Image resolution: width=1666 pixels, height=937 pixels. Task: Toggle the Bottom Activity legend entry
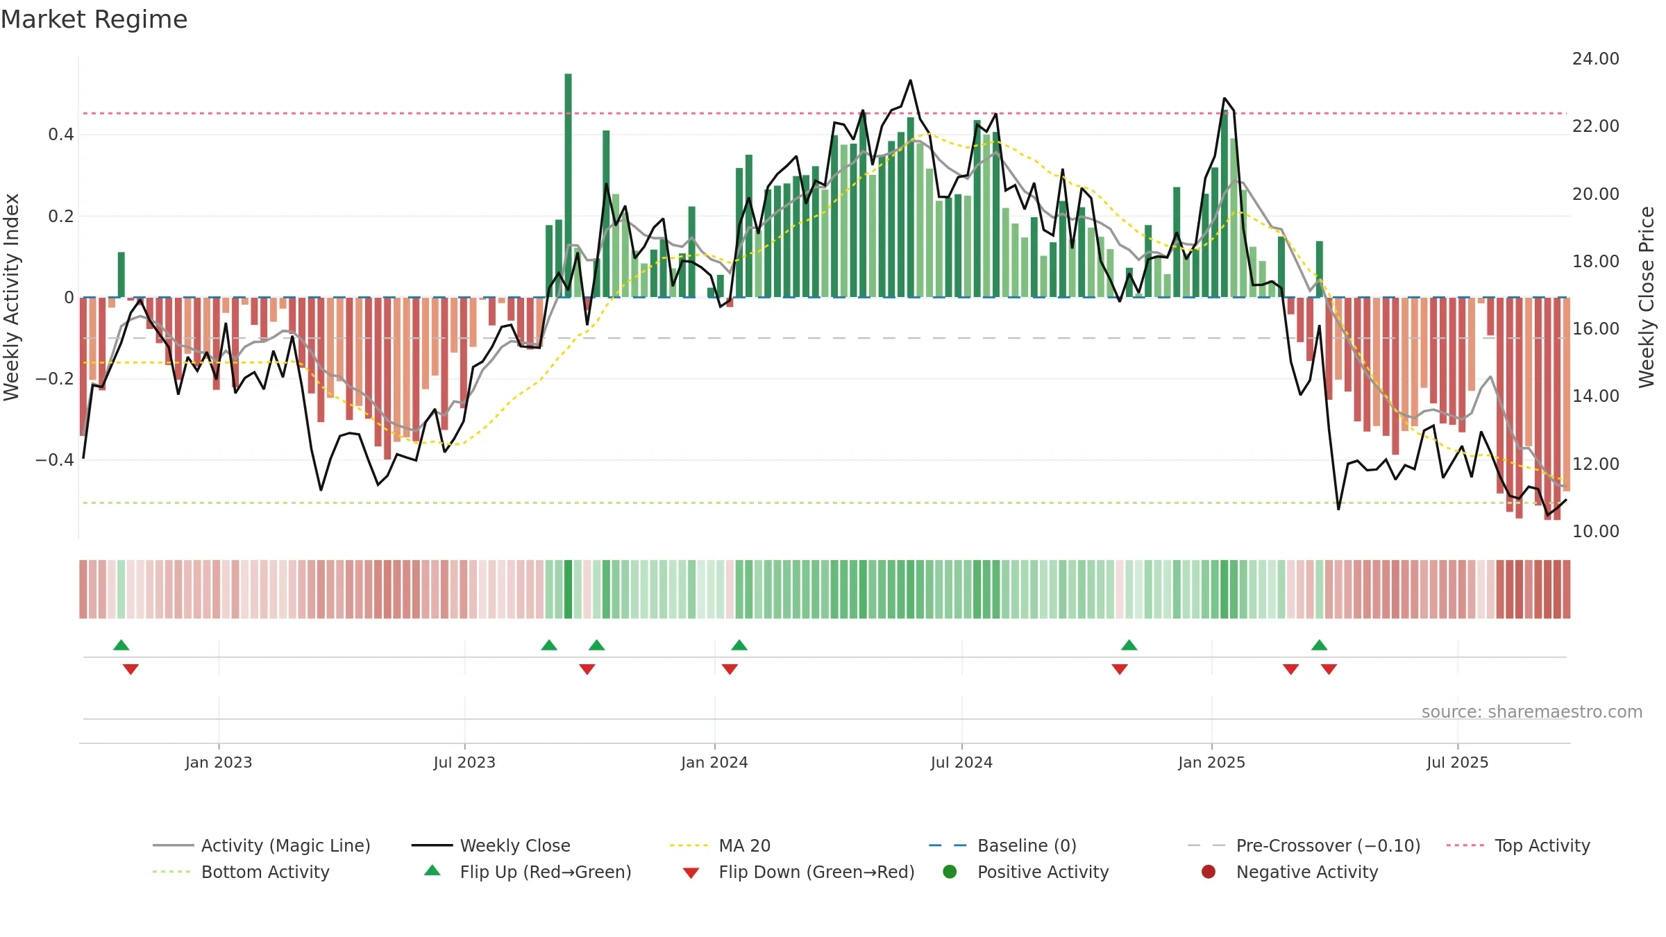point(241,872)
